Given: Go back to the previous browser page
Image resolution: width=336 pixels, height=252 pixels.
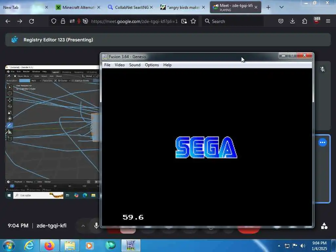Looking at the screenshot, I should 8,21.
